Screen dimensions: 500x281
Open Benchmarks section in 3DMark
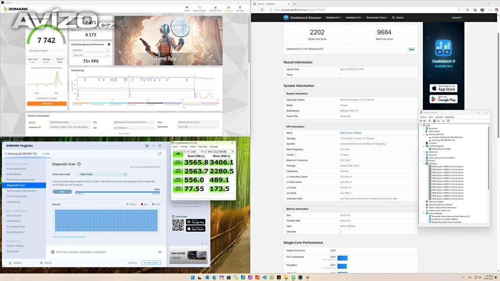point(200,9)
